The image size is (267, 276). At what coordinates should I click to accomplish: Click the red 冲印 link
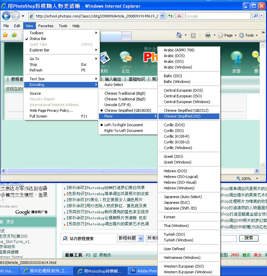tap(235, 255)
